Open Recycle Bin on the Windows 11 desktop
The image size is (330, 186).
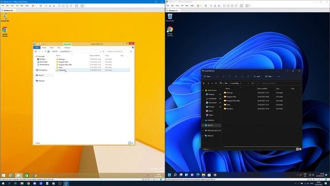170,17
